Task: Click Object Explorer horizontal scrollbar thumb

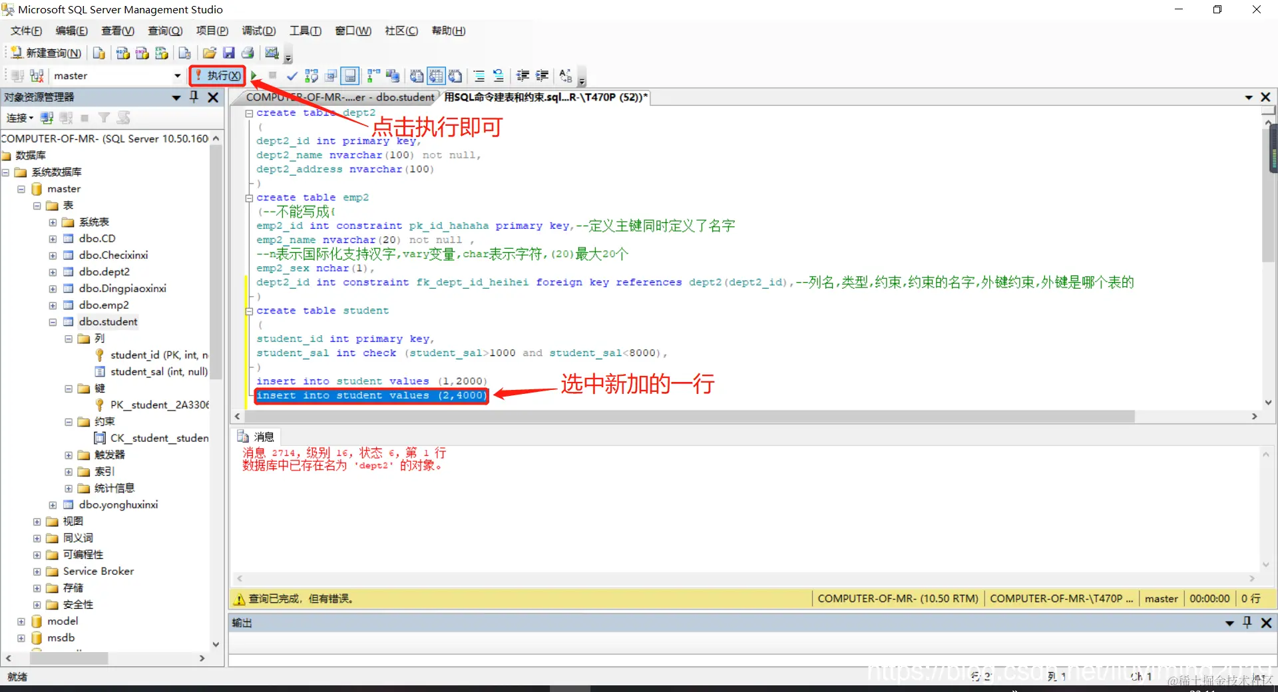Action: click(69, 658)
